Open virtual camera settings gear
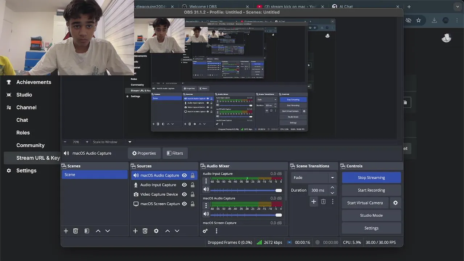Image resolution: width=464 pixels, height=261 pixels. coord(395,203)
